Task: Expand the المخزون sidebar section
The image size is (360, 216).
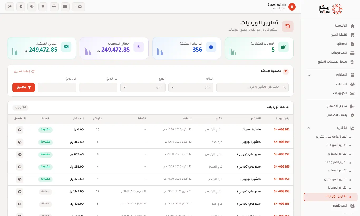Action: [330, 75]
